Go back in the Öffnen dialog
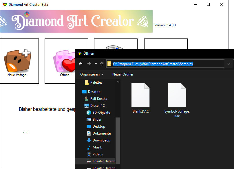 81,64
